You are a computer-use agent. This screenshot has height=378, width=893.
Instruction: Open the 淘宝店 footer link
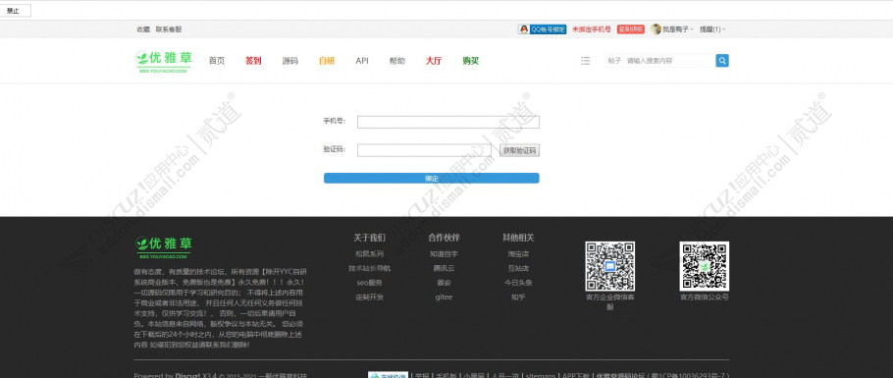518,253
